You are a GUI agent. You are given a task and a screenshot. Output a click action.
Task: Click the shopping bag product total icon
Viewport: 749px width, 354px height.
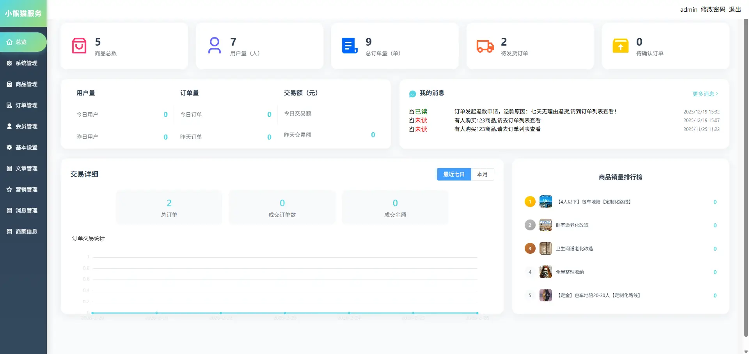[x=79, y=46]
